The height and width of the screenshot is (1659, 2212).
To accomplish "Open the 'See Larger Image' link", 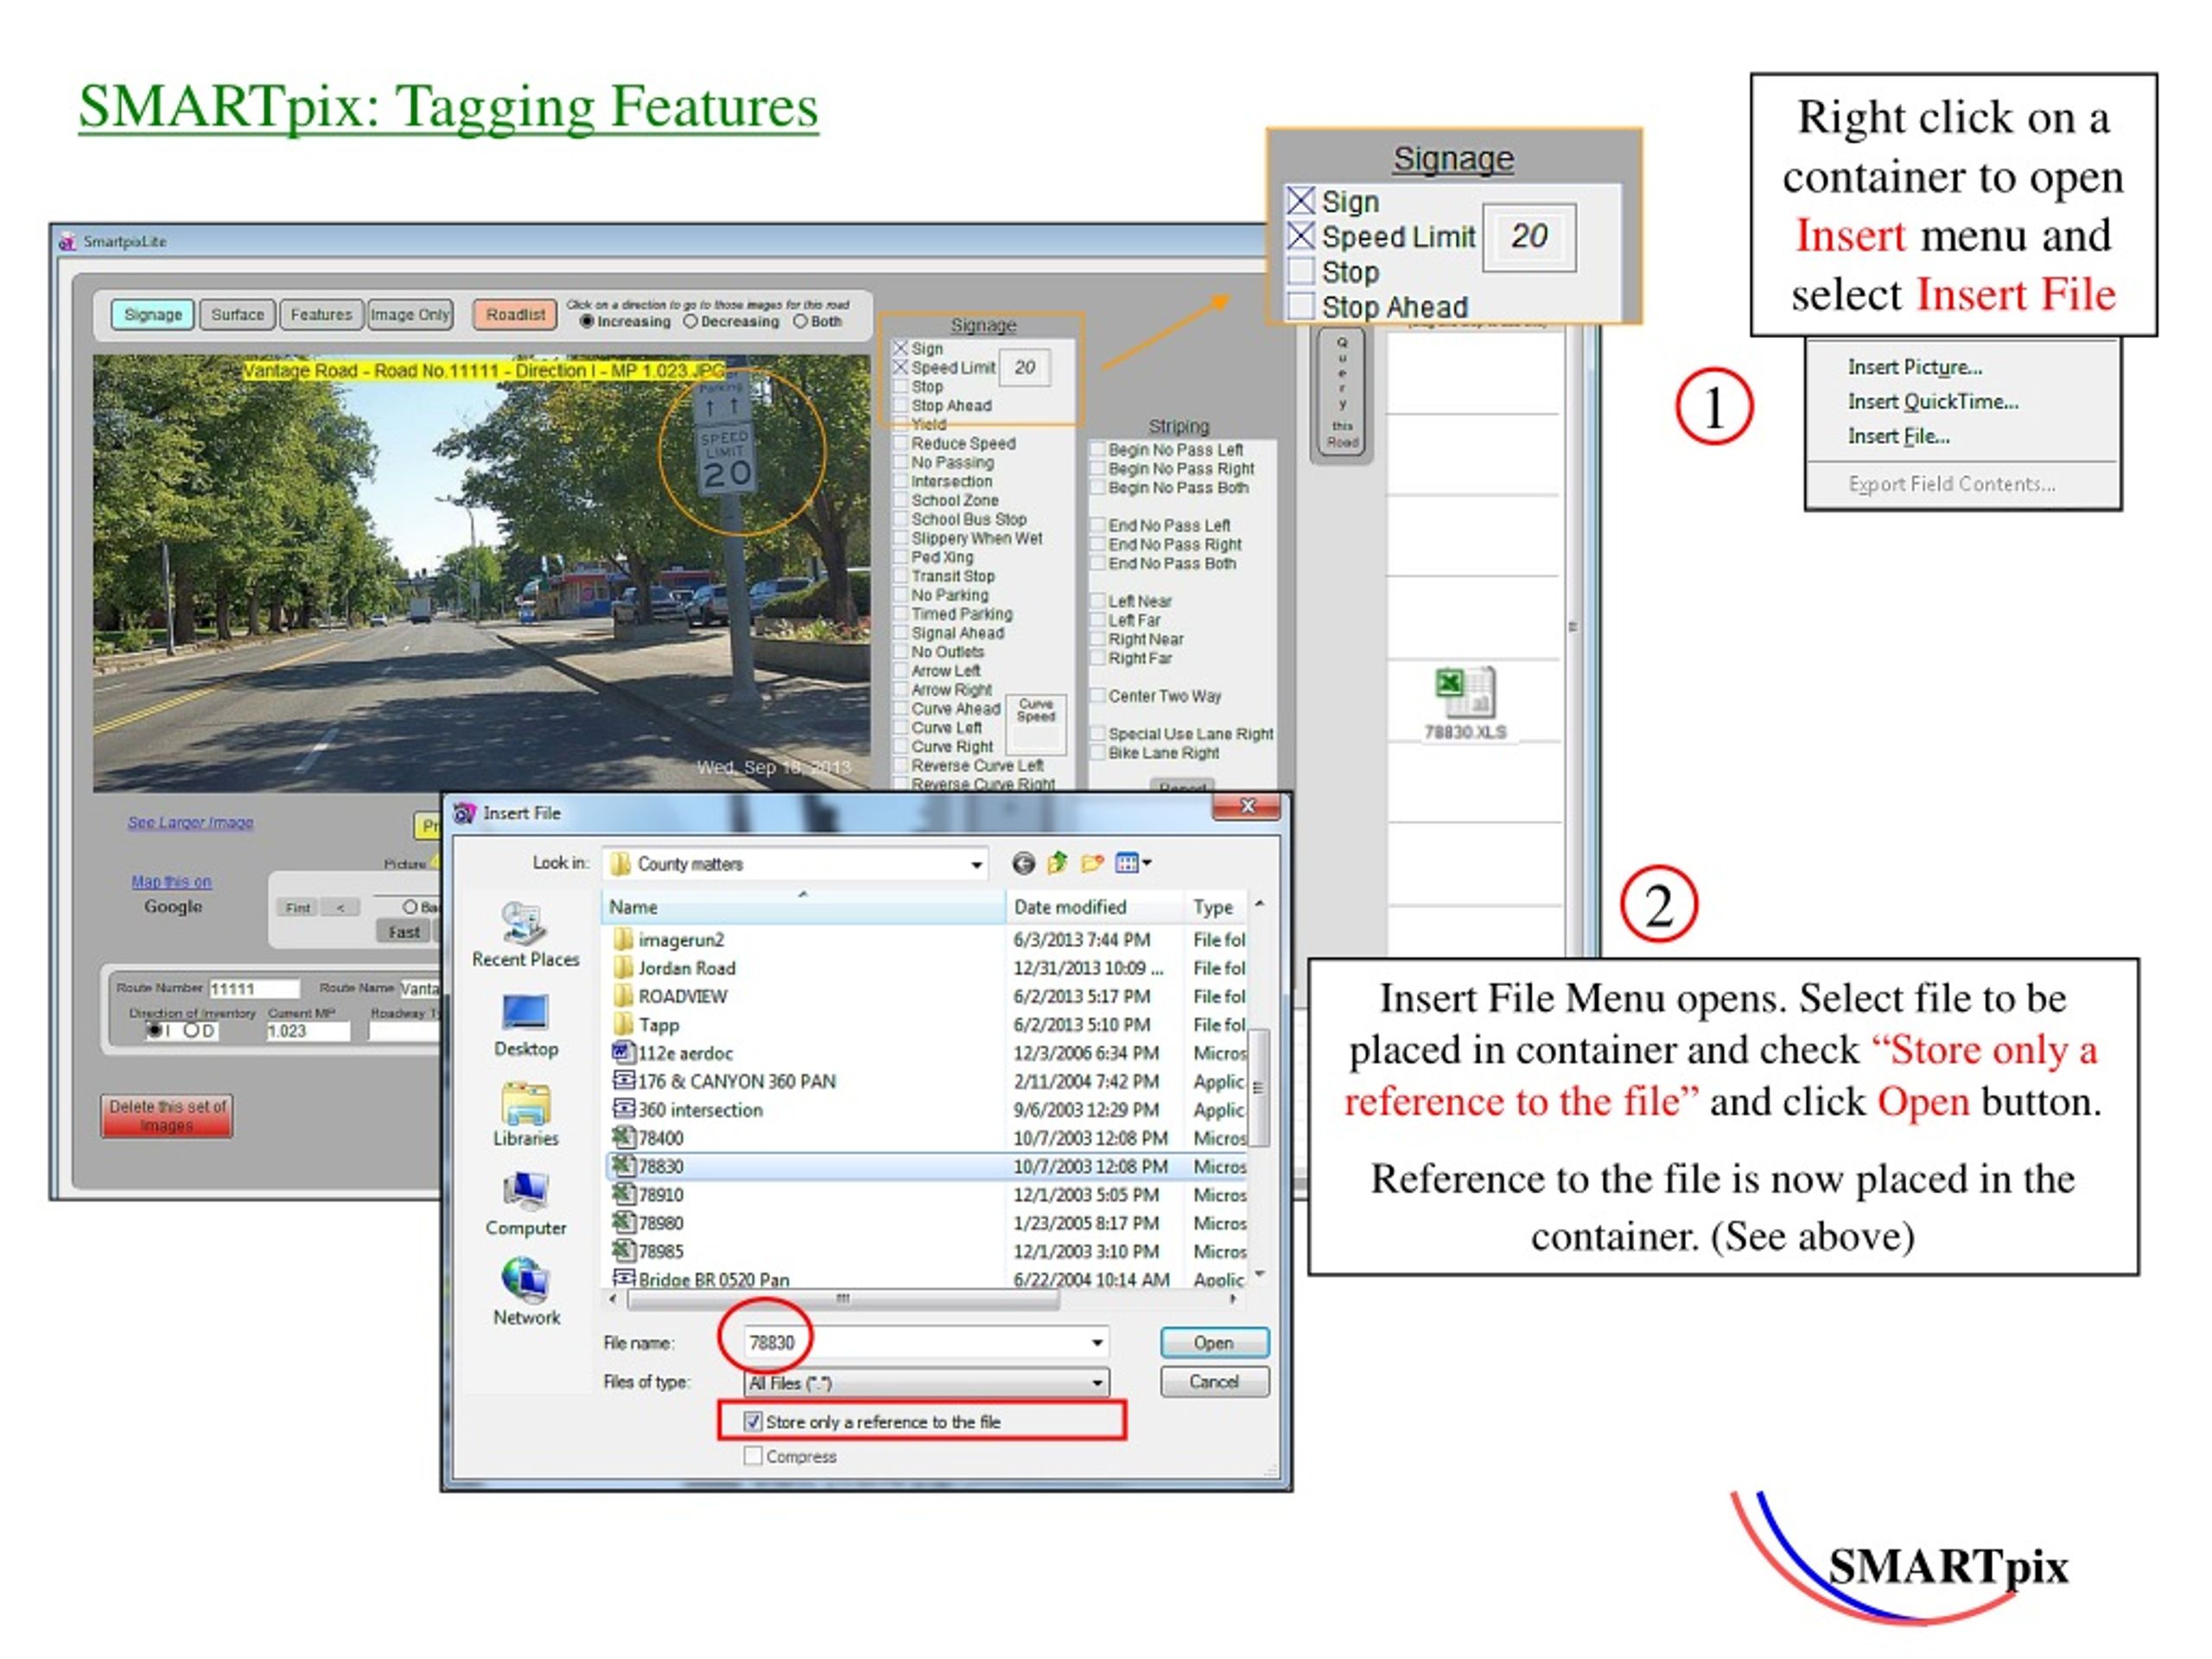I will pos(190,822).
